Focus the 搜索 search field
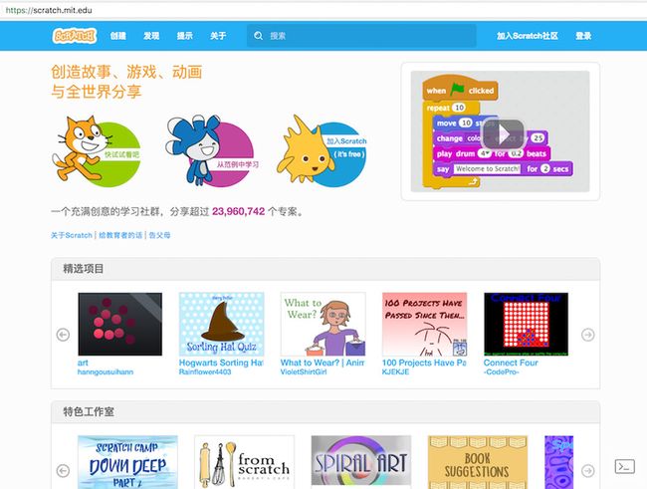647x489 pixels. pos(361,36)
